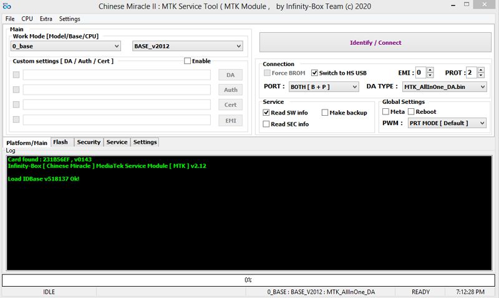
Task: Increase the EMI value with up arrow
Action: click(x=430, y=70)
